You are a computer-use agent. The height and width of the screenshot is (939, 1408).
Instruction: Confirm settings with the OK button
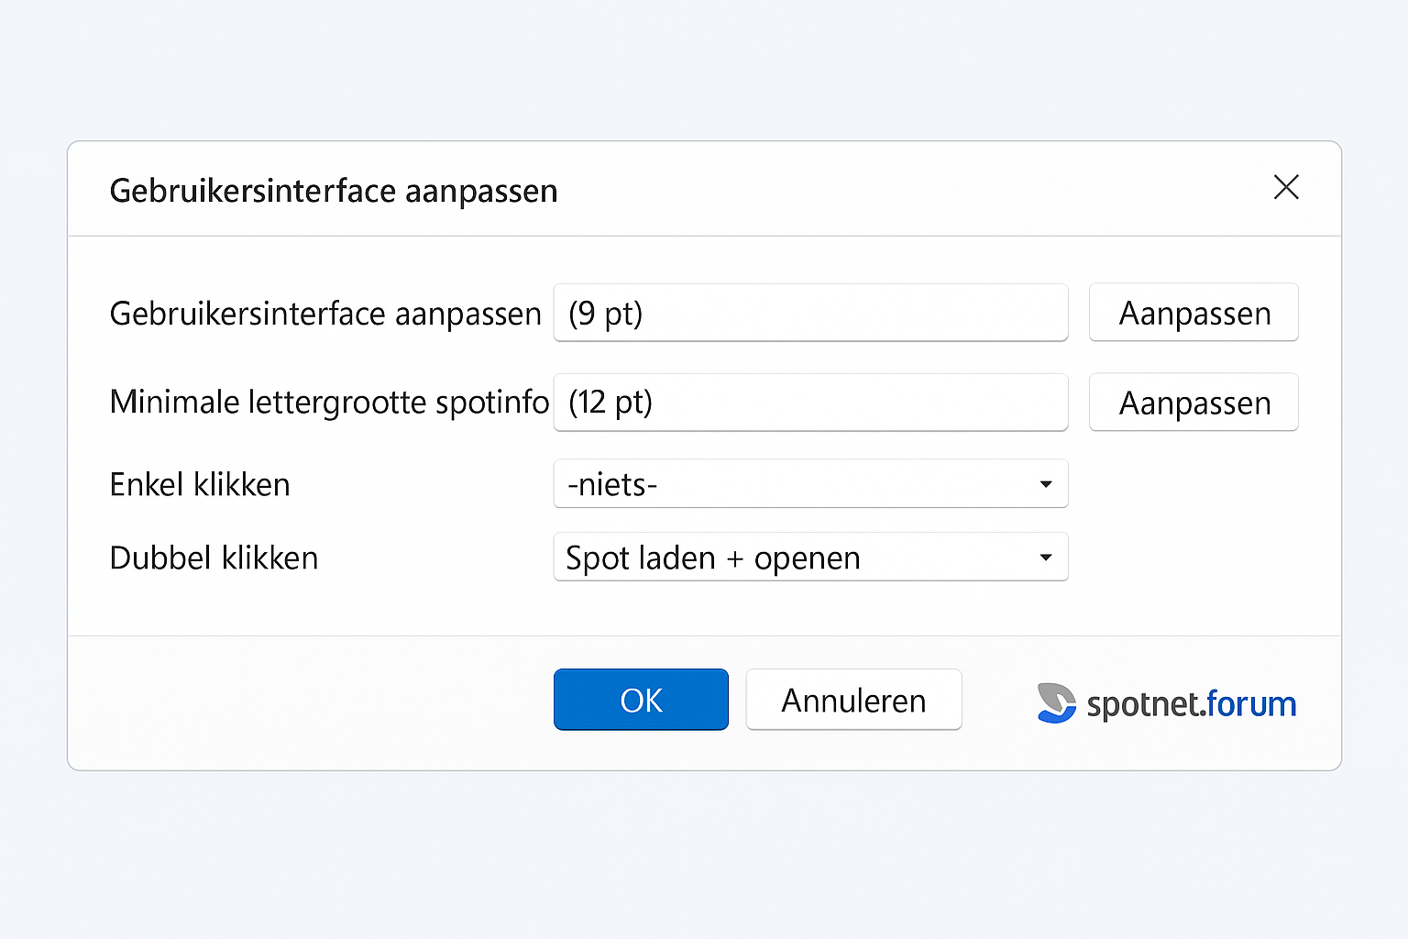click(x=641, y=700)
